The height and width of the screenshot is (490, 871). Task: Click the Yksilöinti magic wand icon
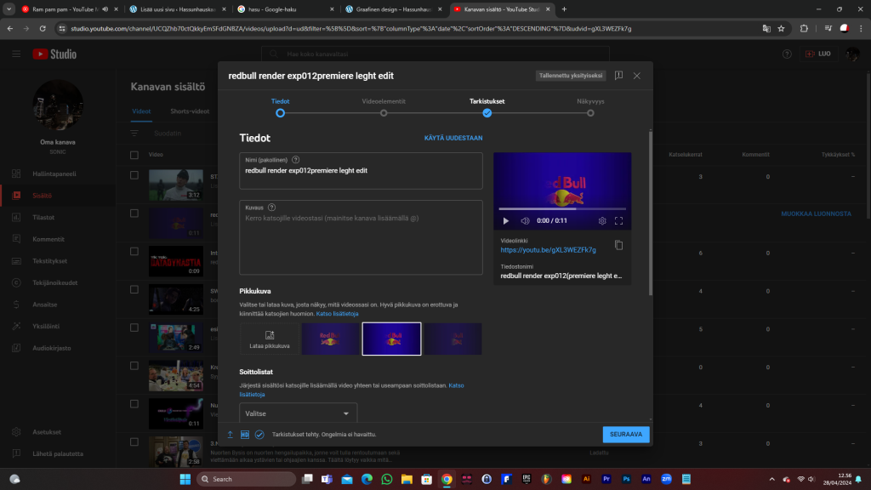click(x=16, y=326)
